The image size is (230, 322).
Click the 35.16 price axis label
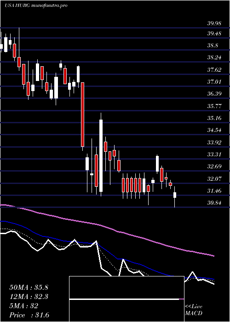pos(214,118)
